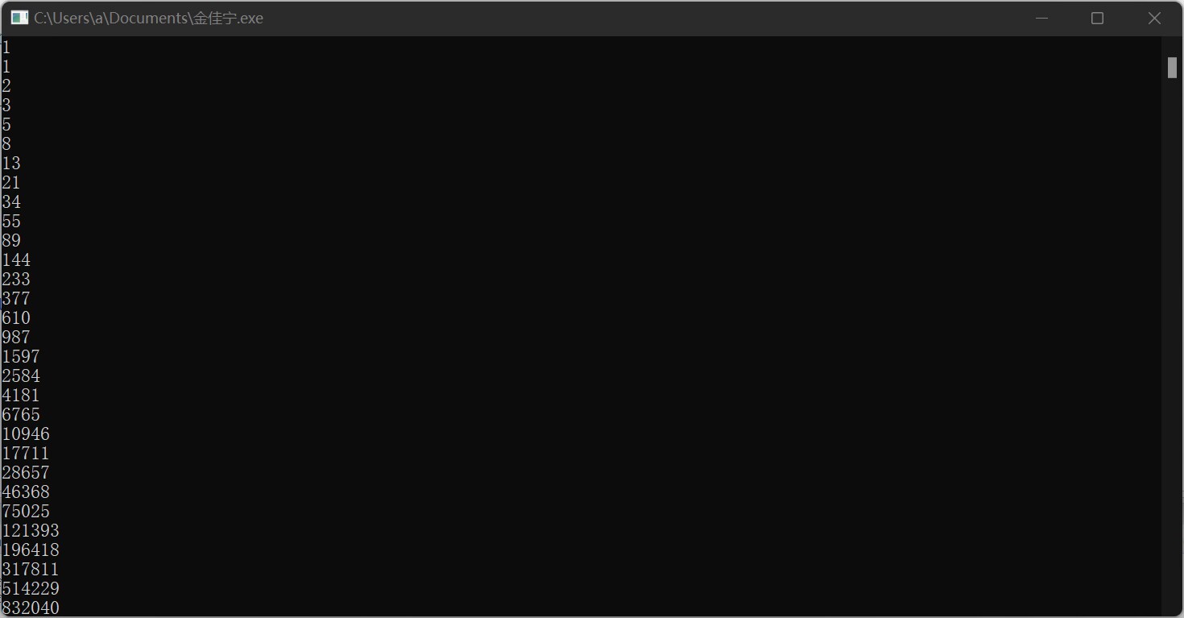The width and height of the screenshot is (1184, 618).
Task: Click the output line 6765
Action: pos(21,414)
